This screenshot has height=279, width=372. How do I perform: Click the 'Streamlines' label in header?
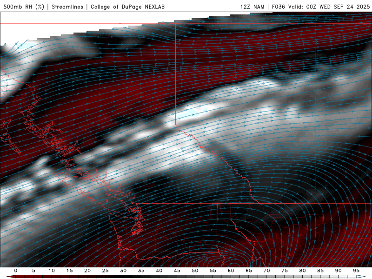(x=67, y=7)
